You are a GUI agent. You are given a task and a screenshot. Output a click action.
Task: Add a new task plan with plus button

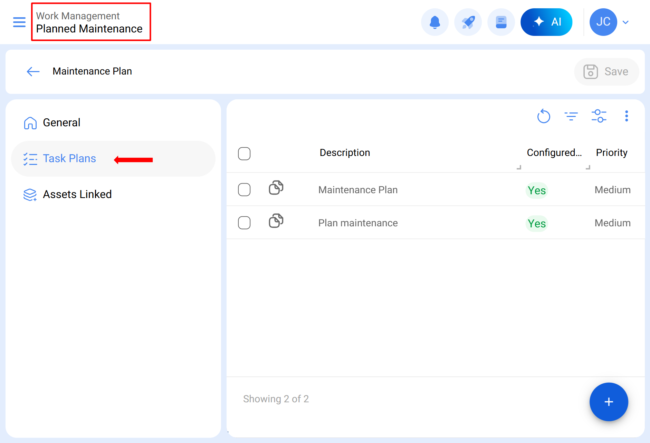(609, 402)
